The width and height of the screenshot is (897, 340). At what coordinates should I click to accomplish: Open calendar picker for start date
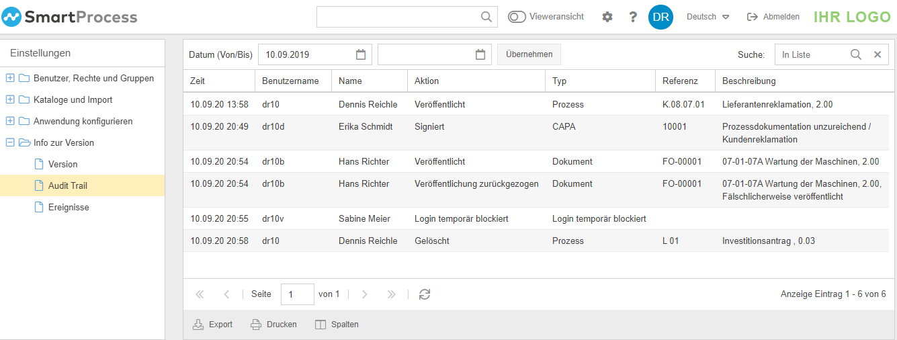tap(361, 54)
